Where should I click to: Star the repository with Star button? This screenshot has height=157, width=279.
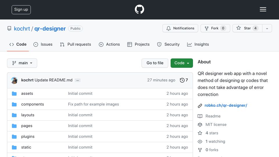[x=247, y=28]
